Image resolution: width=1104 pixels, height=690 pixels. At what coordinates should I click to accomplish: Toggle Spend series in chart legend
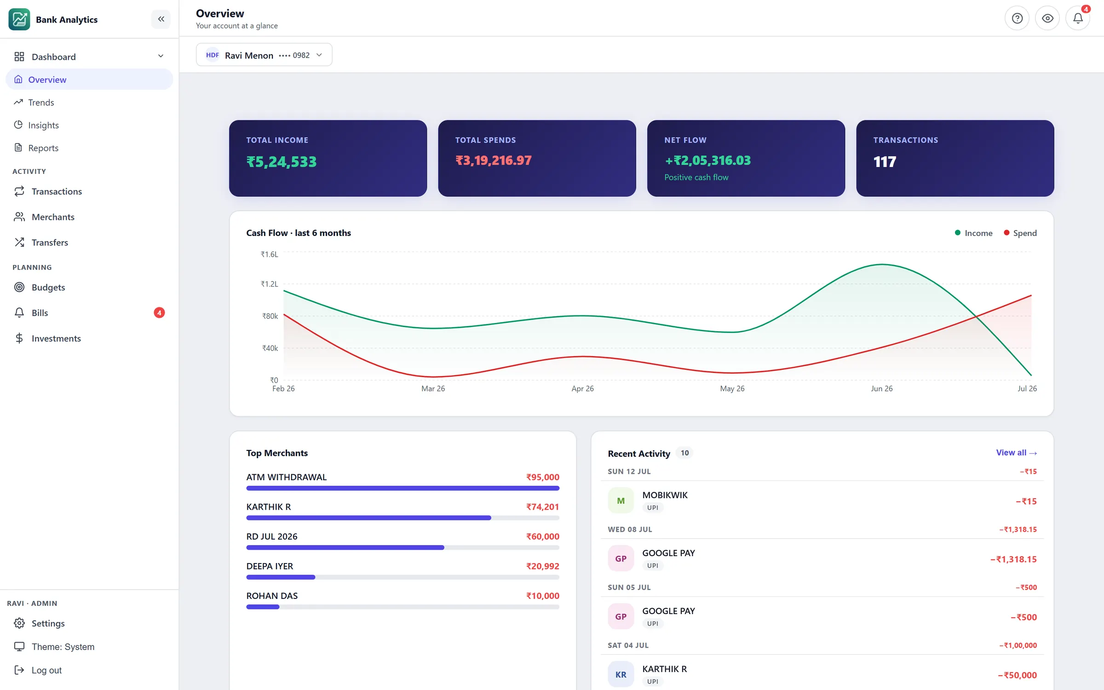pyautogui.click(x=1020, y=233)
